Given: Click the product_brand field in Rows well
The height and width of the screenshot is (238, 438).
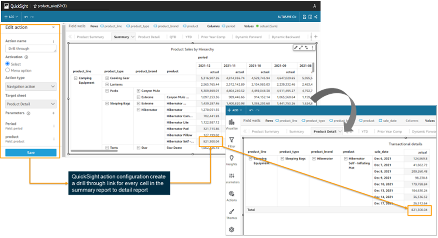Looking at the screenshot, I should (166, 26).
